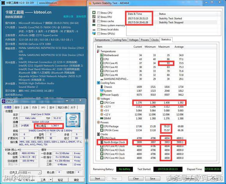This screenshot has height=184, width=226.
Task: Click the thermometer icon of Temperatures group
Action: 98,51
